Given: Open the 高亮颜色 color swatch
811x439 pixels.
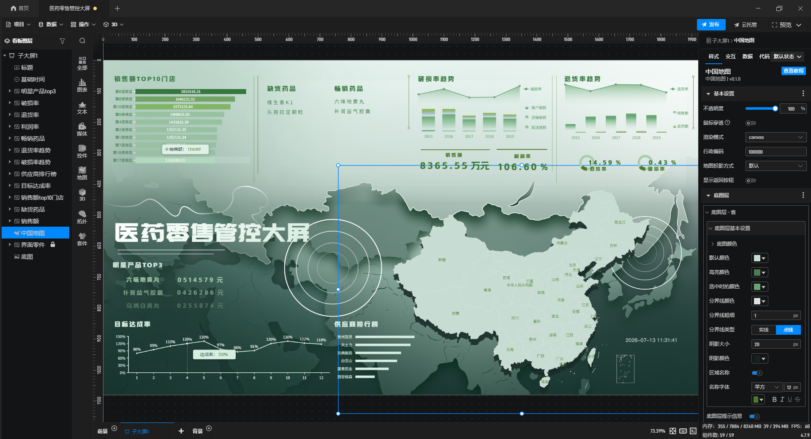Looking at the screenshot, I should 759,273.
